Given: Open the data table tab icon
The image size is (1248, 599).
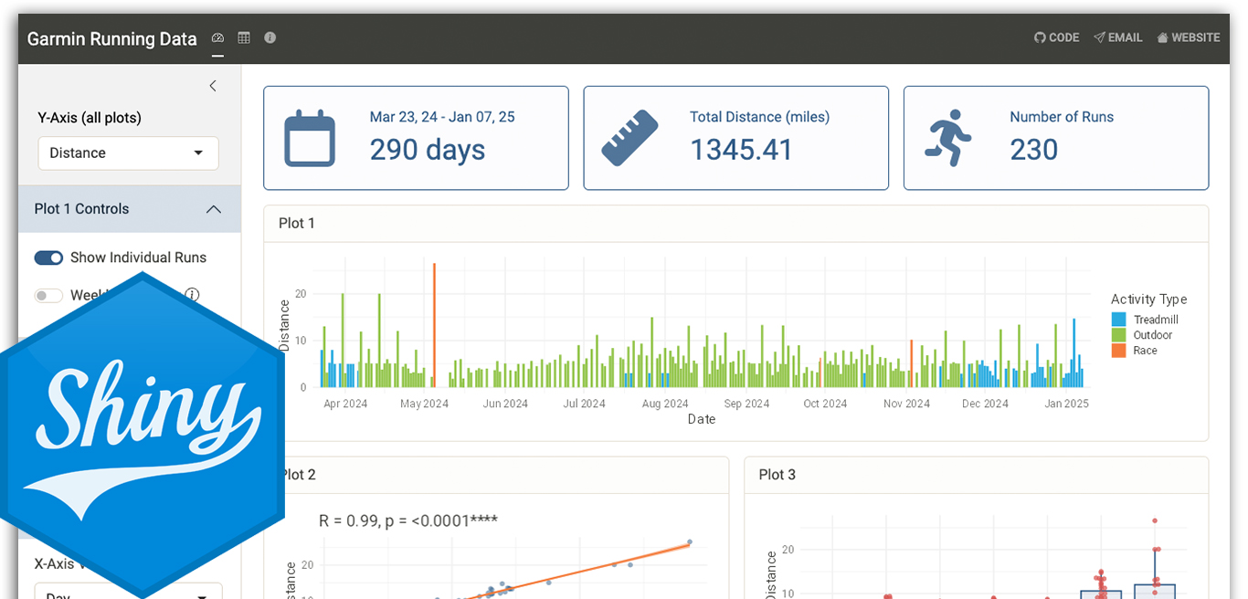Looking at the screenshot, I should pyautogui.click(x=244, y=38).
